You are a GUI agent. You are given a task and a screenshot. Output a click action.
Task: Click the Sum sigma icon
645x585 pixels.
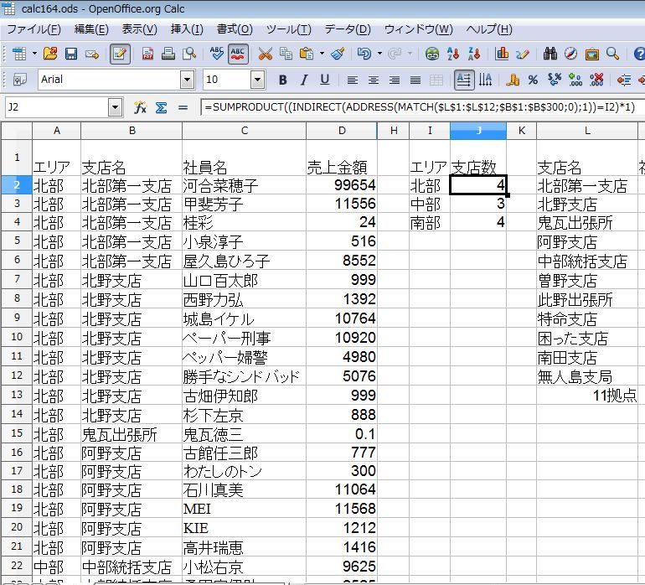161,107
